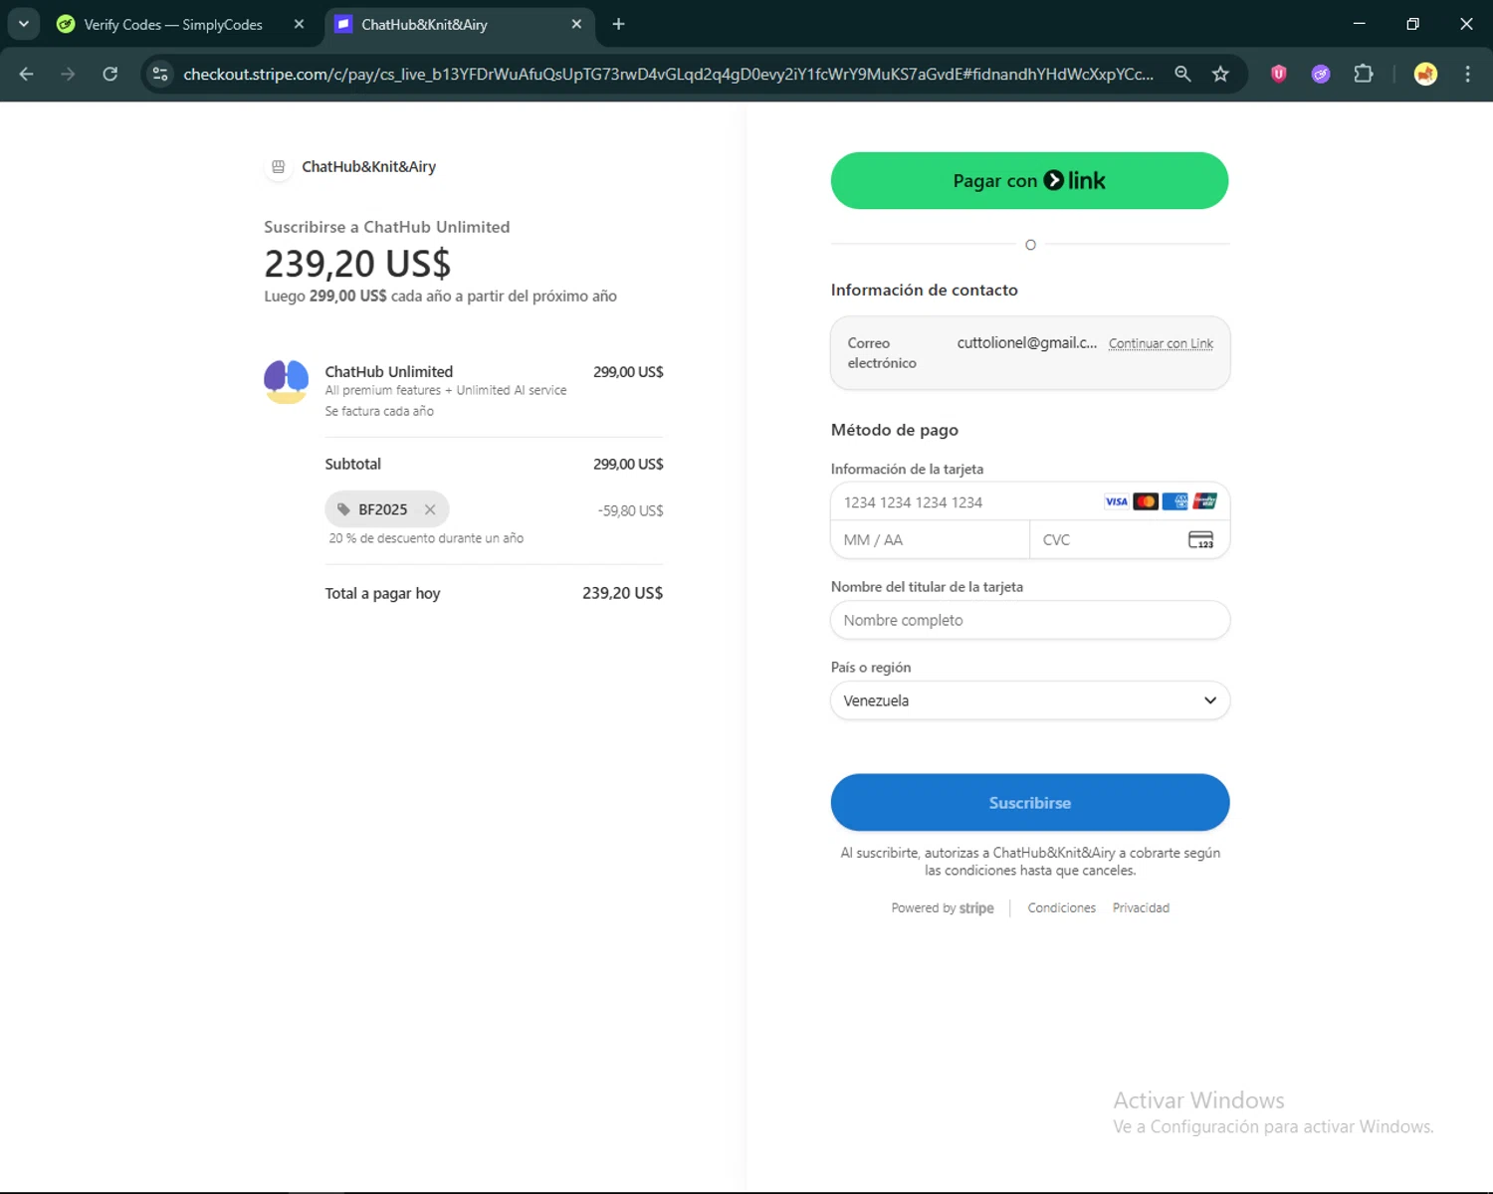Open the País o región dropdown
The height and width of the screenshot is (1194, 1493).
pyautogui.click(x=1030, y=700)
